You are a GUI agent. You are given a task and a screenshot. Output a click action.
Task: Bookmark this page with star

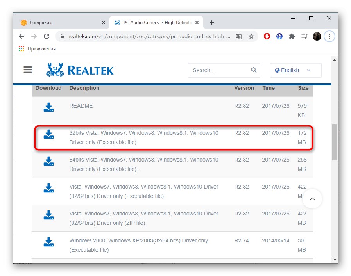pyautogui.click(x=251, y=36)
